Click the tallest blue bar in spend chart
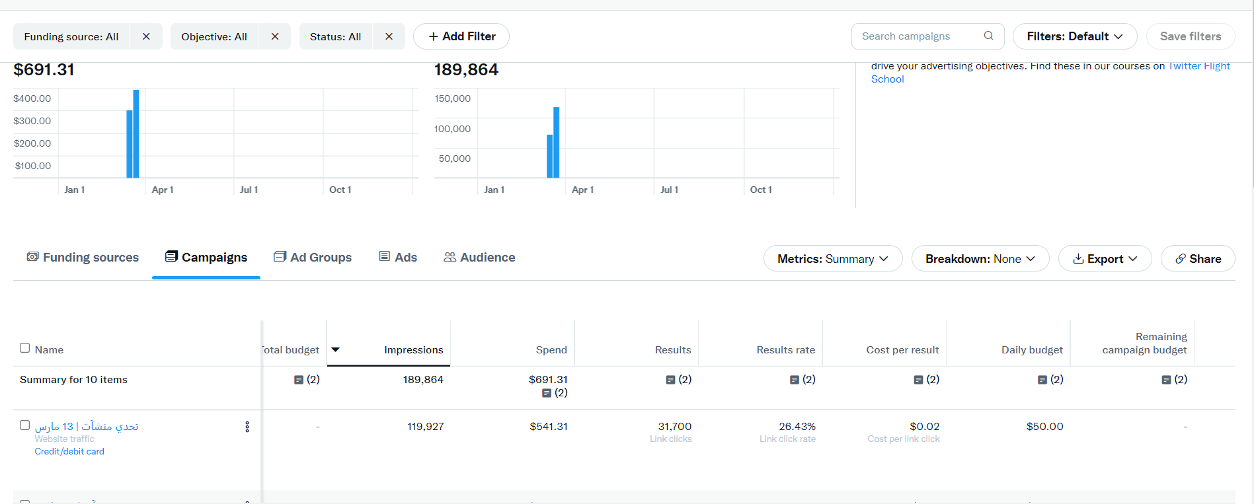The height and width of the screenshot is (504, 1254). tap(136, 133)
